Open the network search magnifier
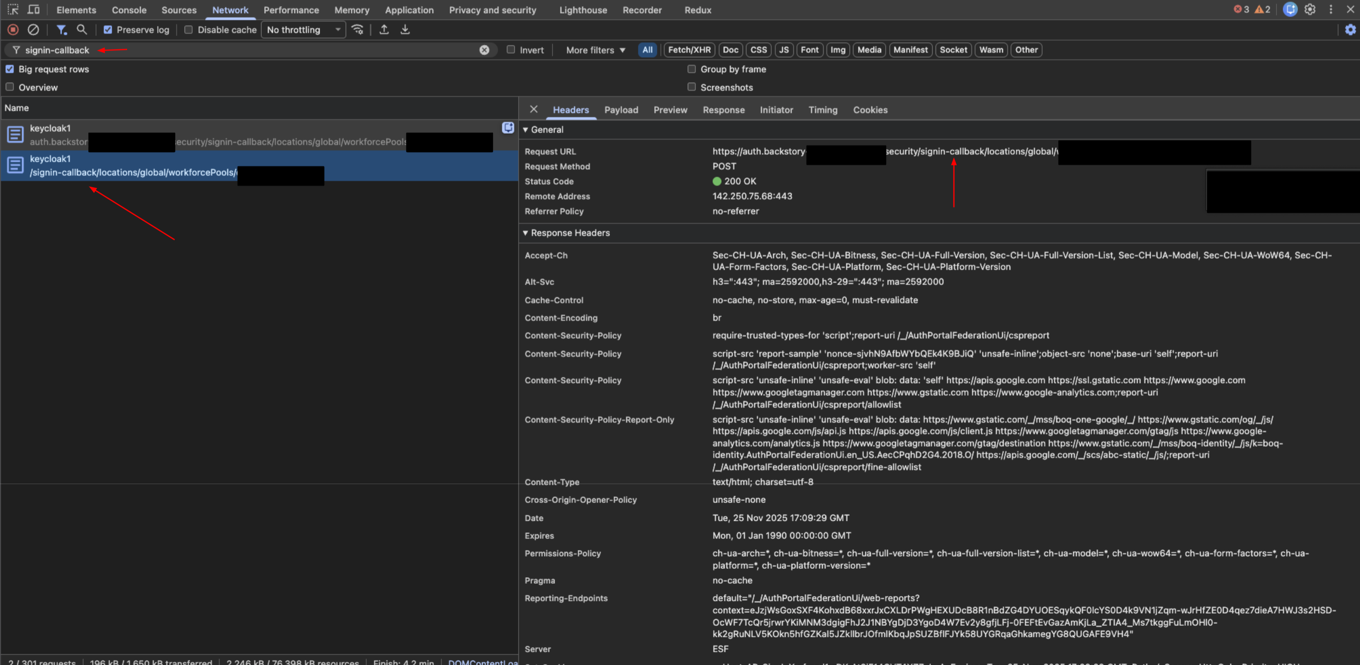1360x665 pixels. click(82, 30)
